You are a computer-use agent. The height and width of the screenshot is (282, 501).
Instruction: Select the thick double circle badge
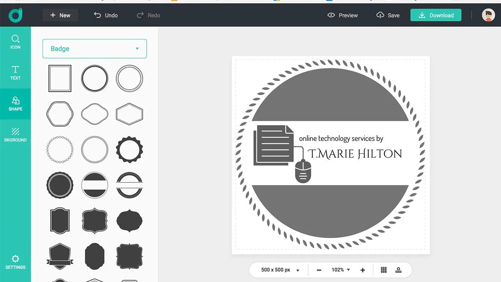pos(95,78)
